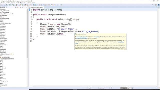Click the description link in Javadoc popup
Viewport: 160px width, 90px height.
(96, 37)
